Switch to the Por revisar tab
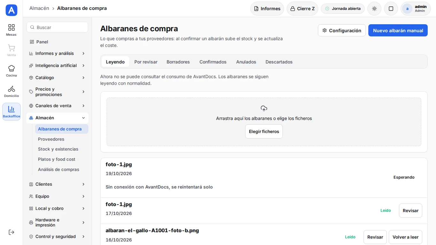 tap(146, 62)
